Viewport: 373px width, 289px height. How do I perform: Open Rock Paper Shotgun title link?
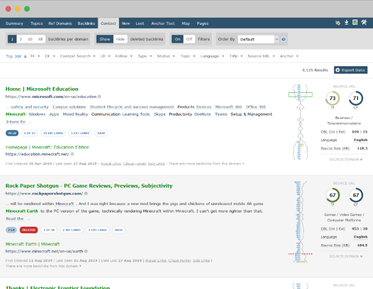point(89,186)
